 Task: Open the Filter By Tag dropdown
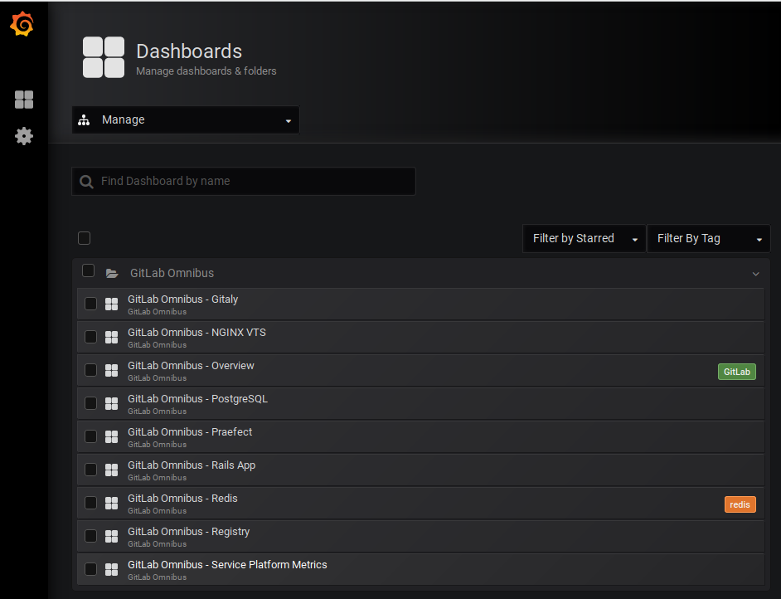click(x=708, y=239)
